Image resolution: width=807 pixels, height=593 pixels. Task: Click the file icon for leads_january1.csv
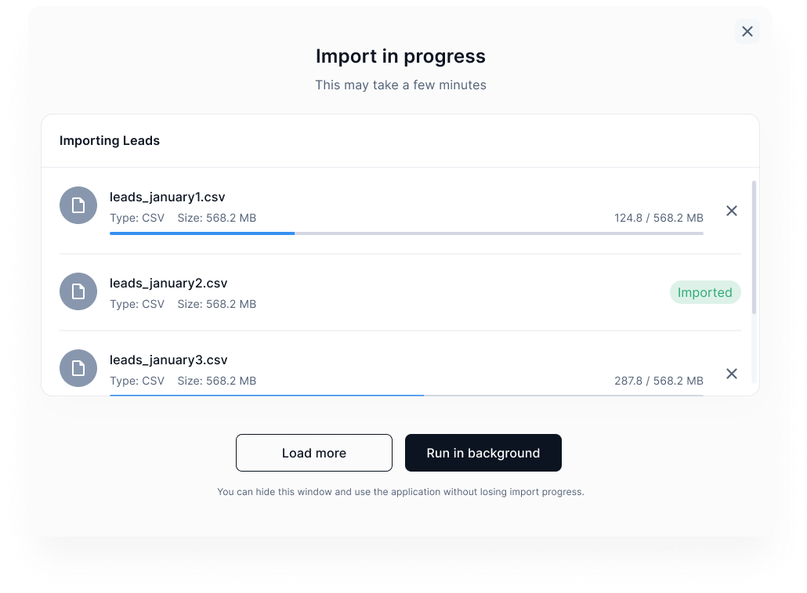78,205
